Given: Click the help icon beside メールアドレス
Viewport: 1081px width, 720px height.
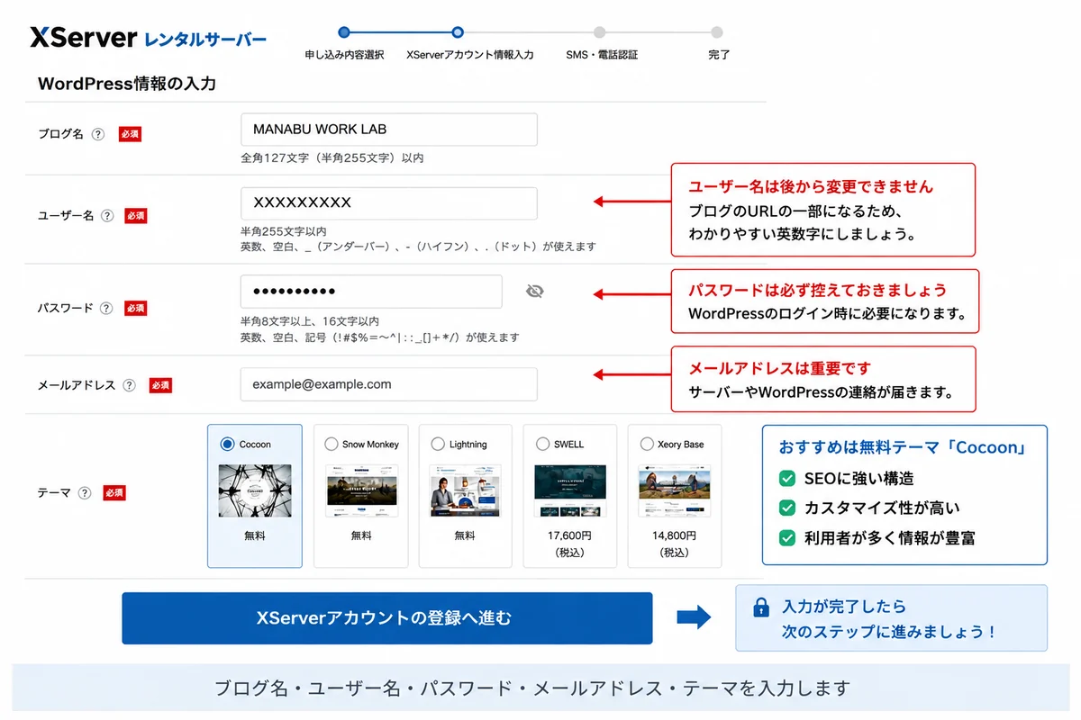Looking at the screenshot, I should click(x=129, y=385).
